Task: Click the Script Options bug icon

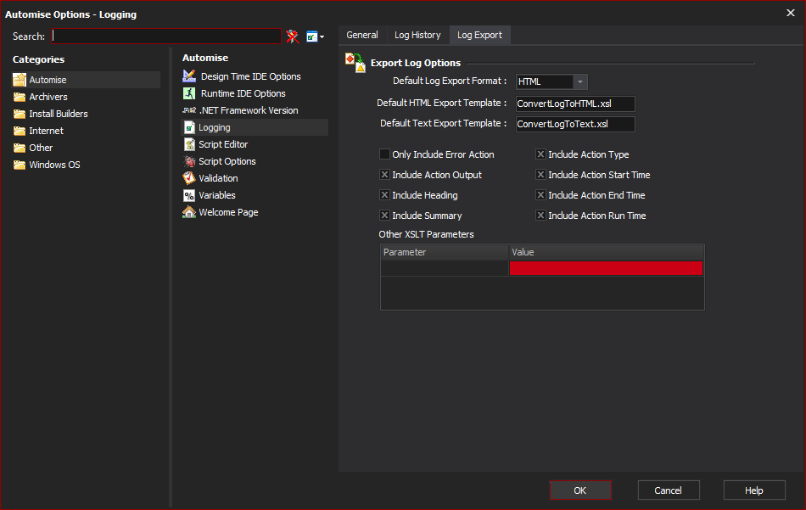Action: 189,161
